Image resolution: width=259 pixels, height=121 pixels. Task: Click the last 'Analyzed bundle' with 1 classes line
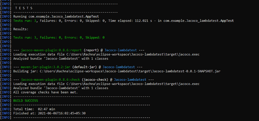pyautogui.click(x=61, y=88)
